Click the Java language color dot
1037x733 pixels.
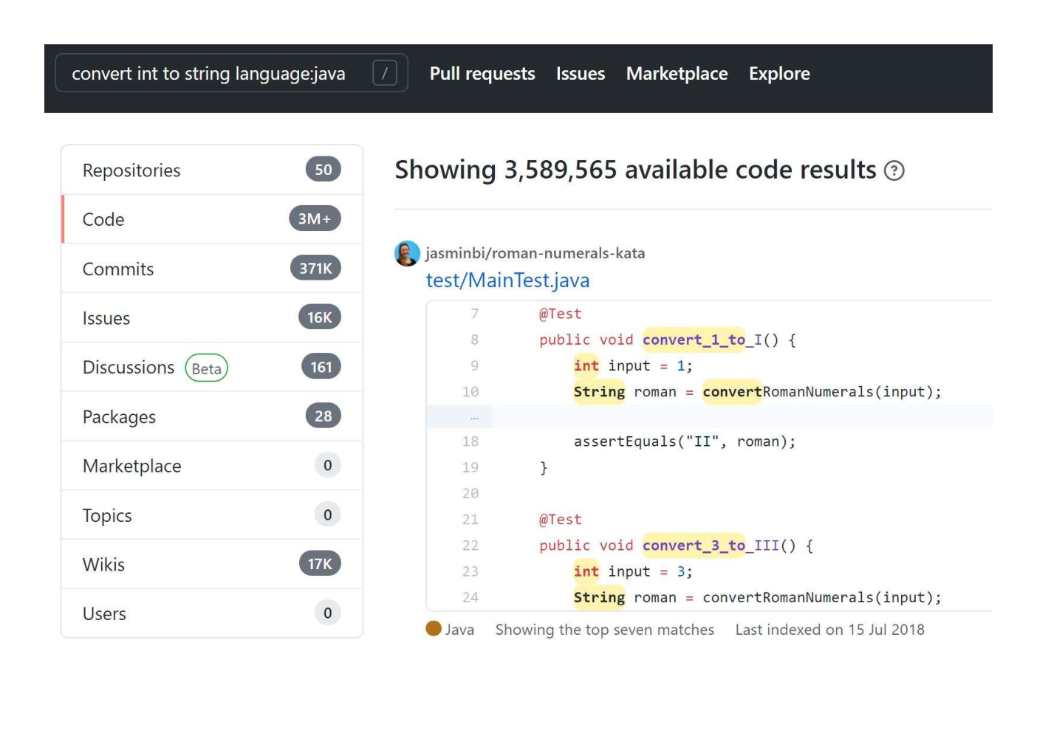tap(434, 629)
